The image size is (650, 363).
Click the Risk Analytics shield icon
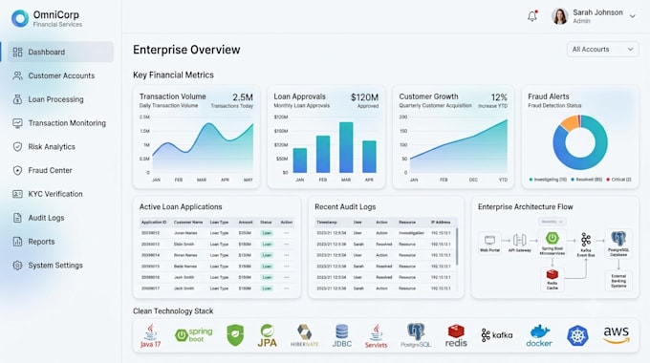coord(17,147)
